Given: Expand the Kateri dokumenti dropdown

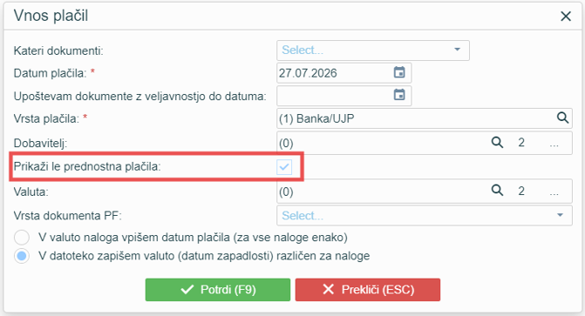Looking at the screenshot, I should point(373,50).
